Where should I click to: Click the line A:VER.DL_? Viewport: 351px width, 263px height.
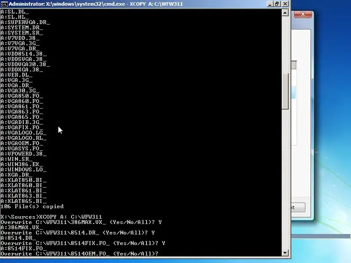[17, 75]
